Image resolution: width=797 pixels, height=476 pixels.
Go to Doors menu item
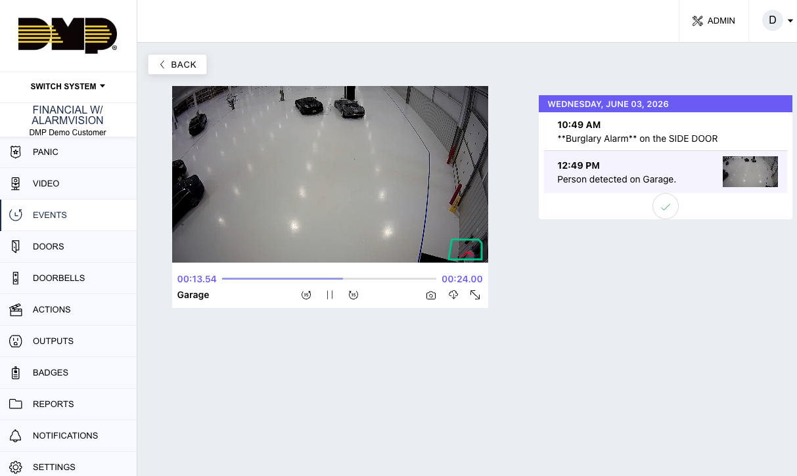click(68, 246)
